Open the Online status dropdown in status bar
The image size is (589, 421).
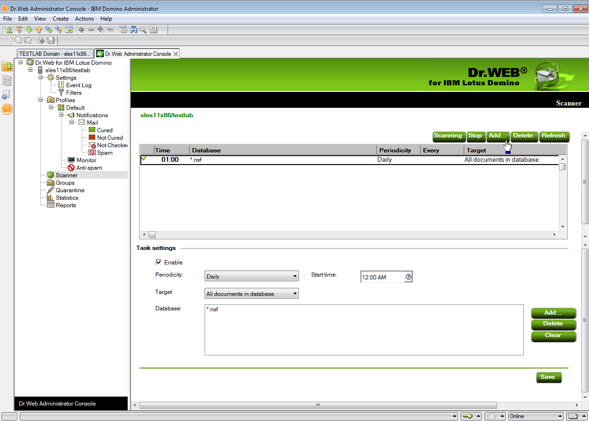(536, 416)
